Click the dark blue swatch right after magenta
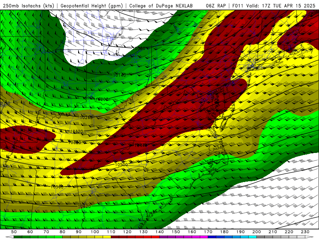 point(212,237)
